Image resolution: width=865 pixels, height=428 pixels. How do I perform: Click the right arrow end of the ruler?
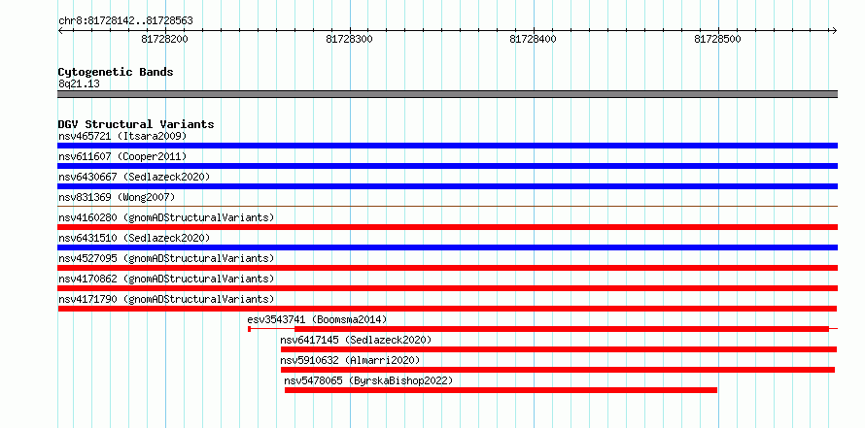tap(834, 31)
